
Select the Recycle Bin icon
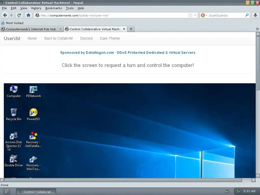(x=14, y=115)
